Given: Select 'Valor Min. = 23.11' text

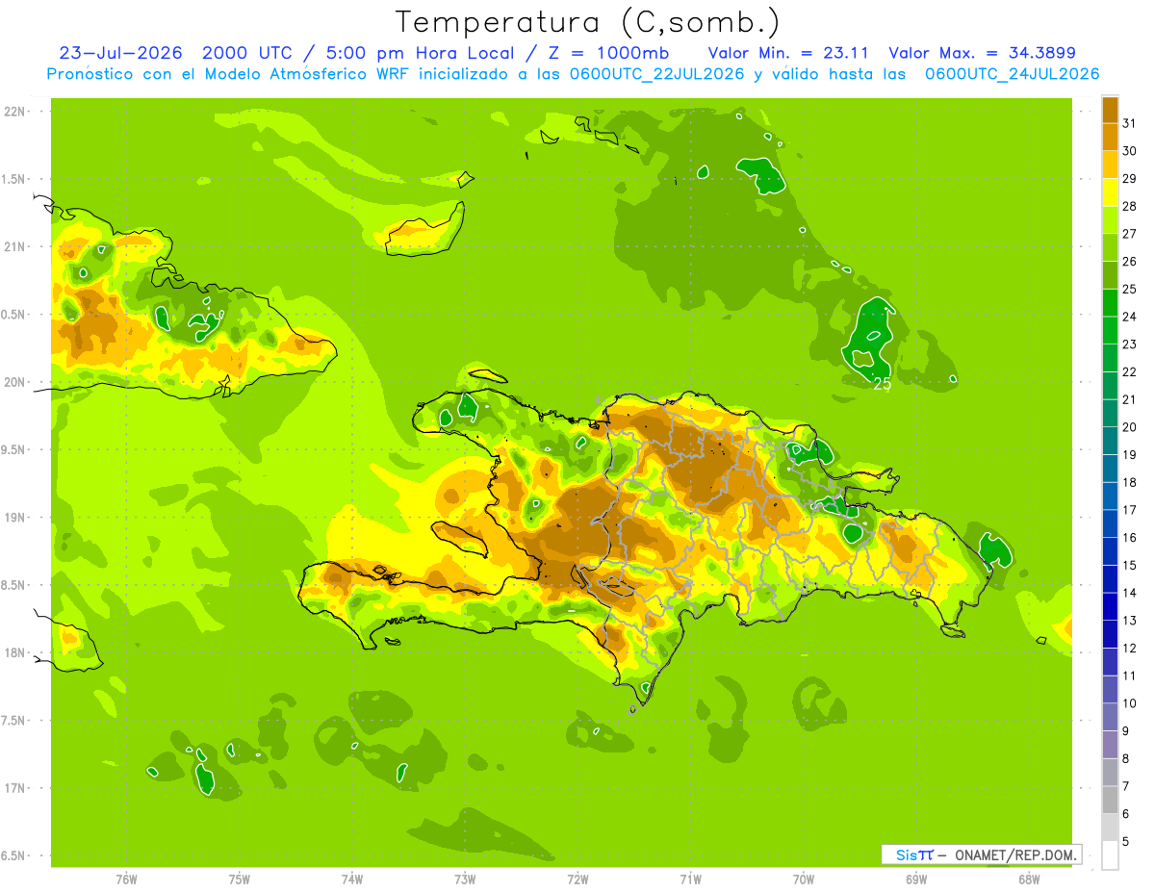Looking at the screenshot, I should point(789,53).
